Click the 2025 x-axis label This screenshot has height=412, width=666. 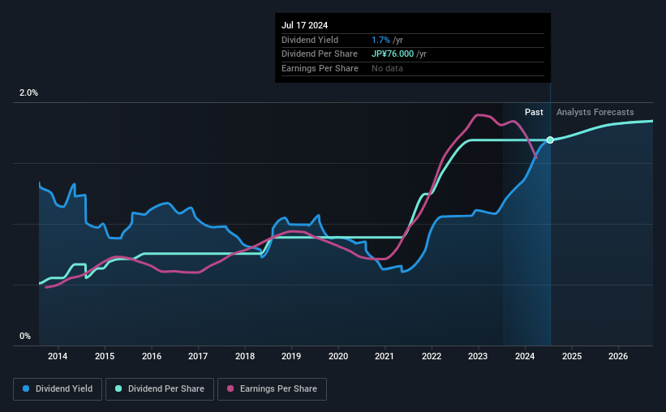pyautogui.click(x=572, y=356)
